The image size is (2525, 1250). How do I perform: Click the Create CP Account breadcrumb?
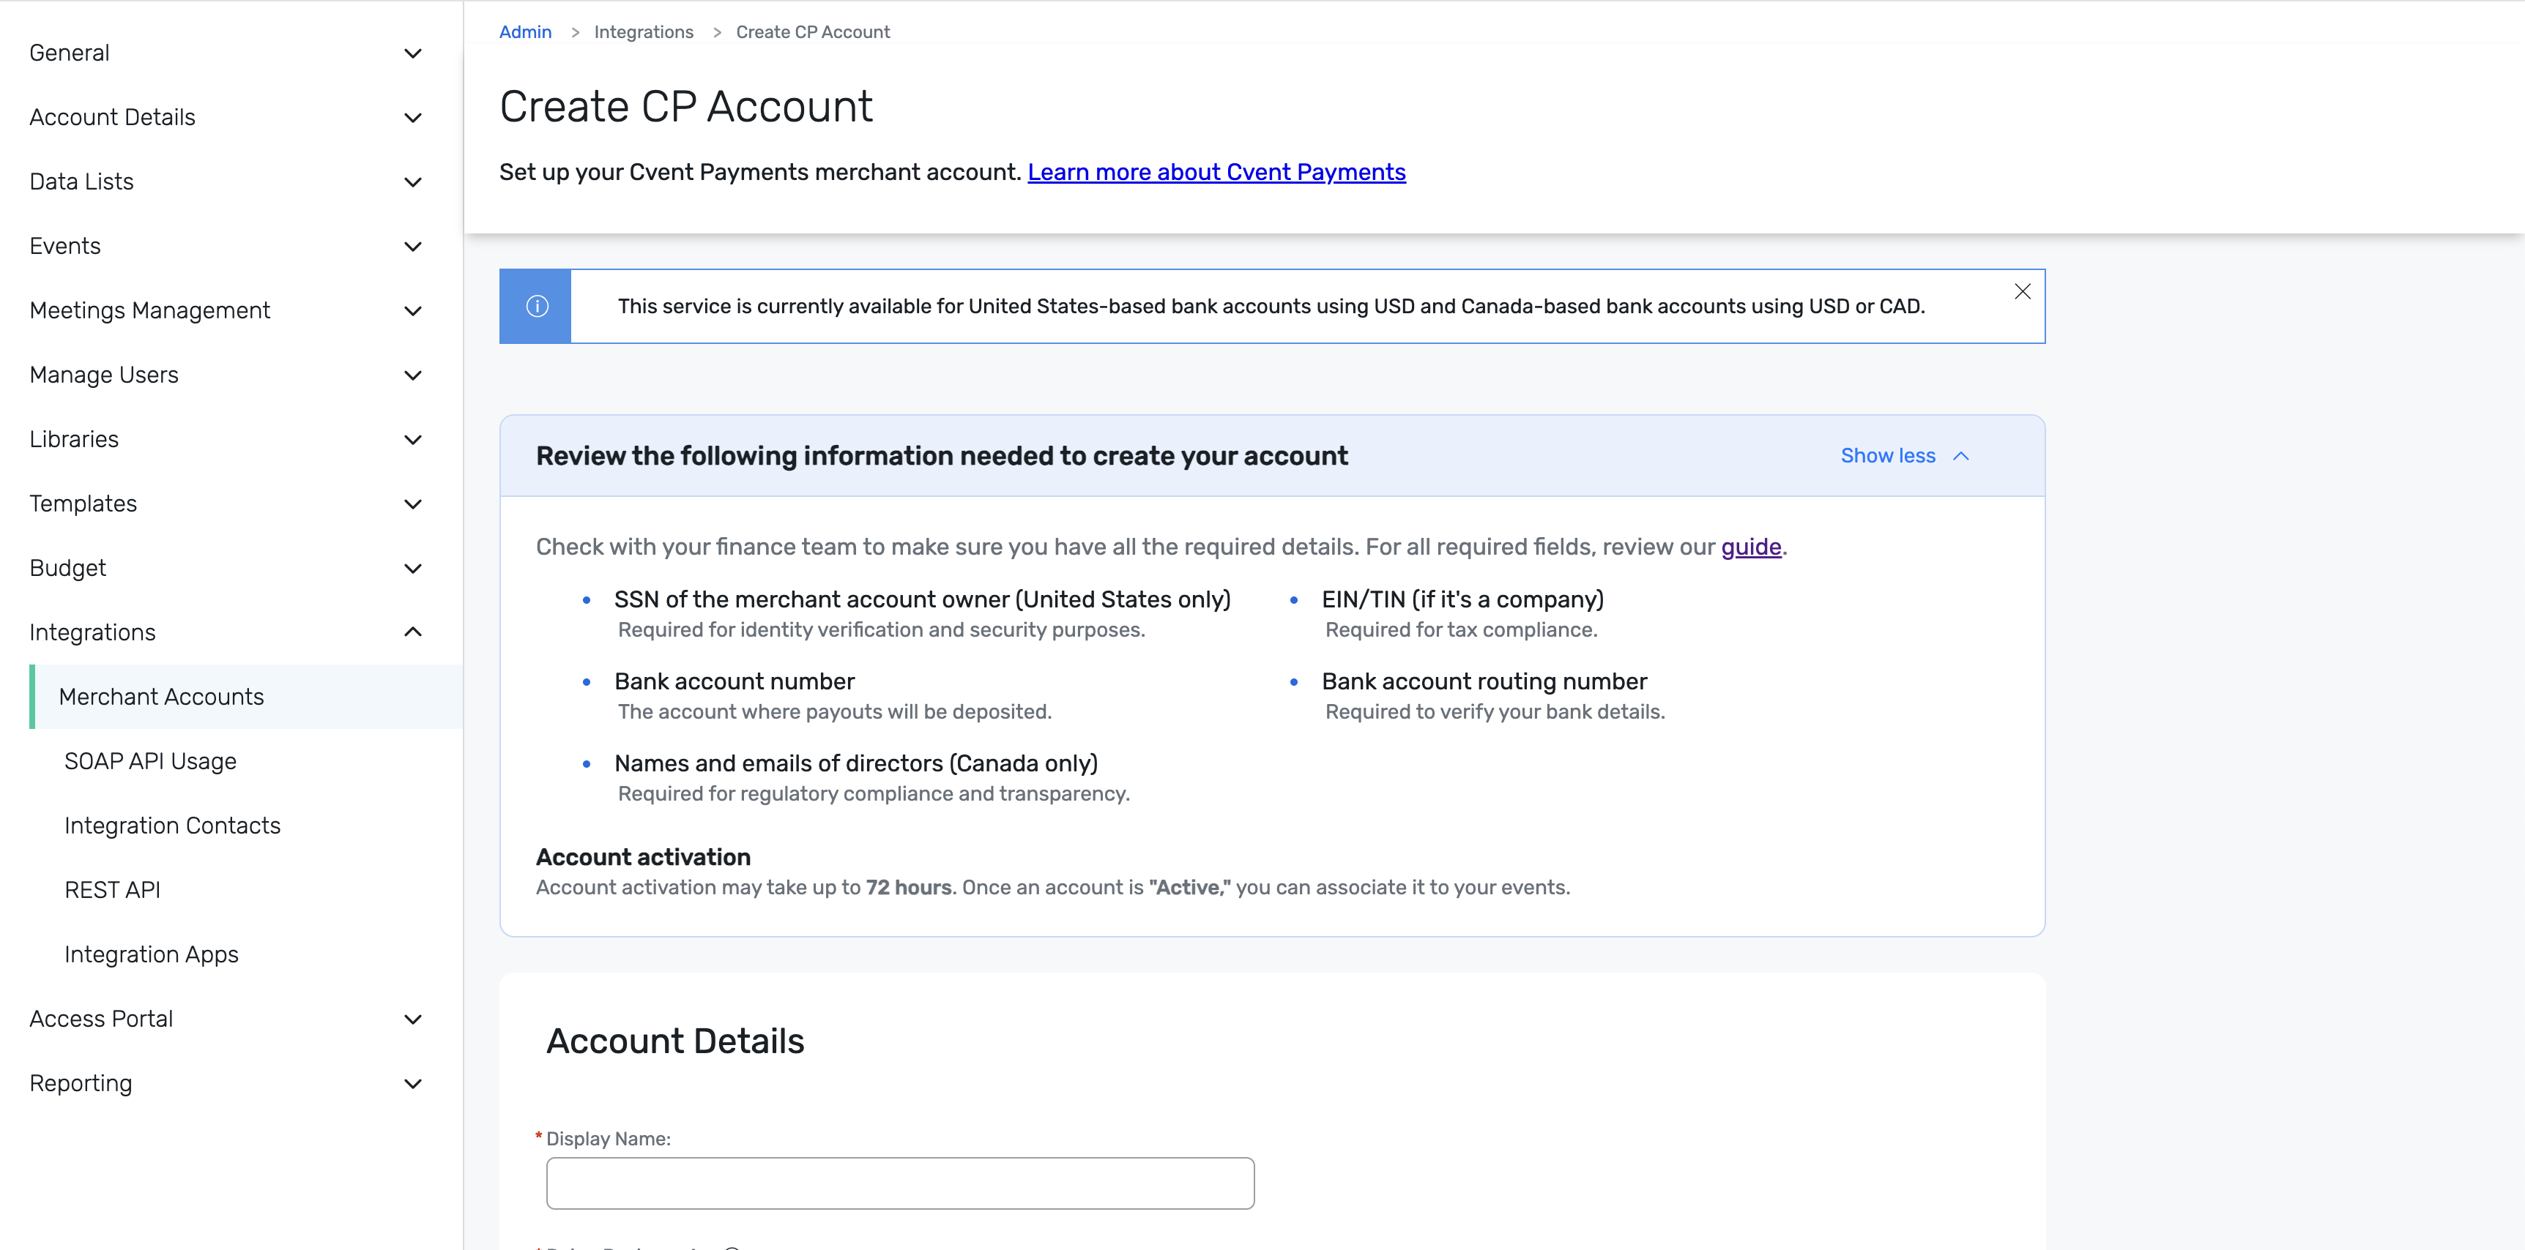(x=813, y=32)
